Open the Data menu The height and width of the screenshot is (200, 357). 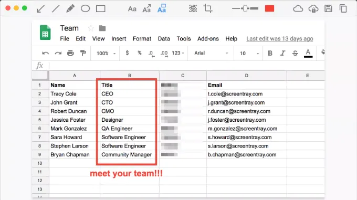point(164,39)
